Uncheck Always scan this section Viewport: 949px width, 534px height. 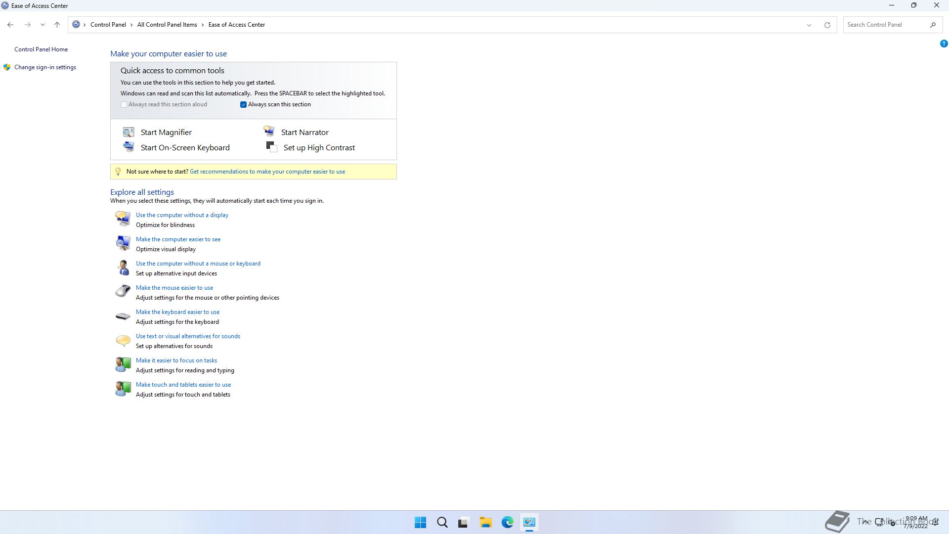pos(243,104)
